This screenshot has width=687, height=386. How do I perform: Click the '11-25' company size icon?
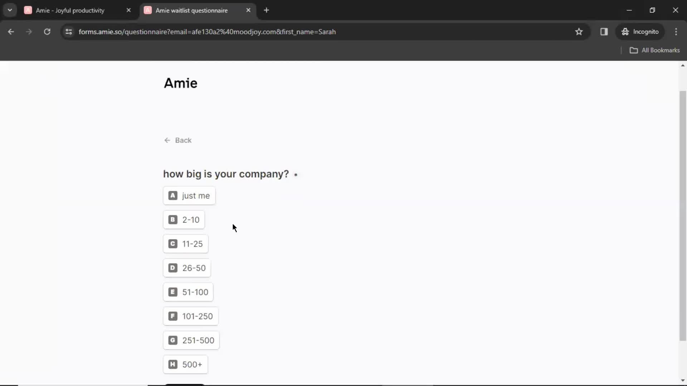pyautogui.click(x=173, y=244)
